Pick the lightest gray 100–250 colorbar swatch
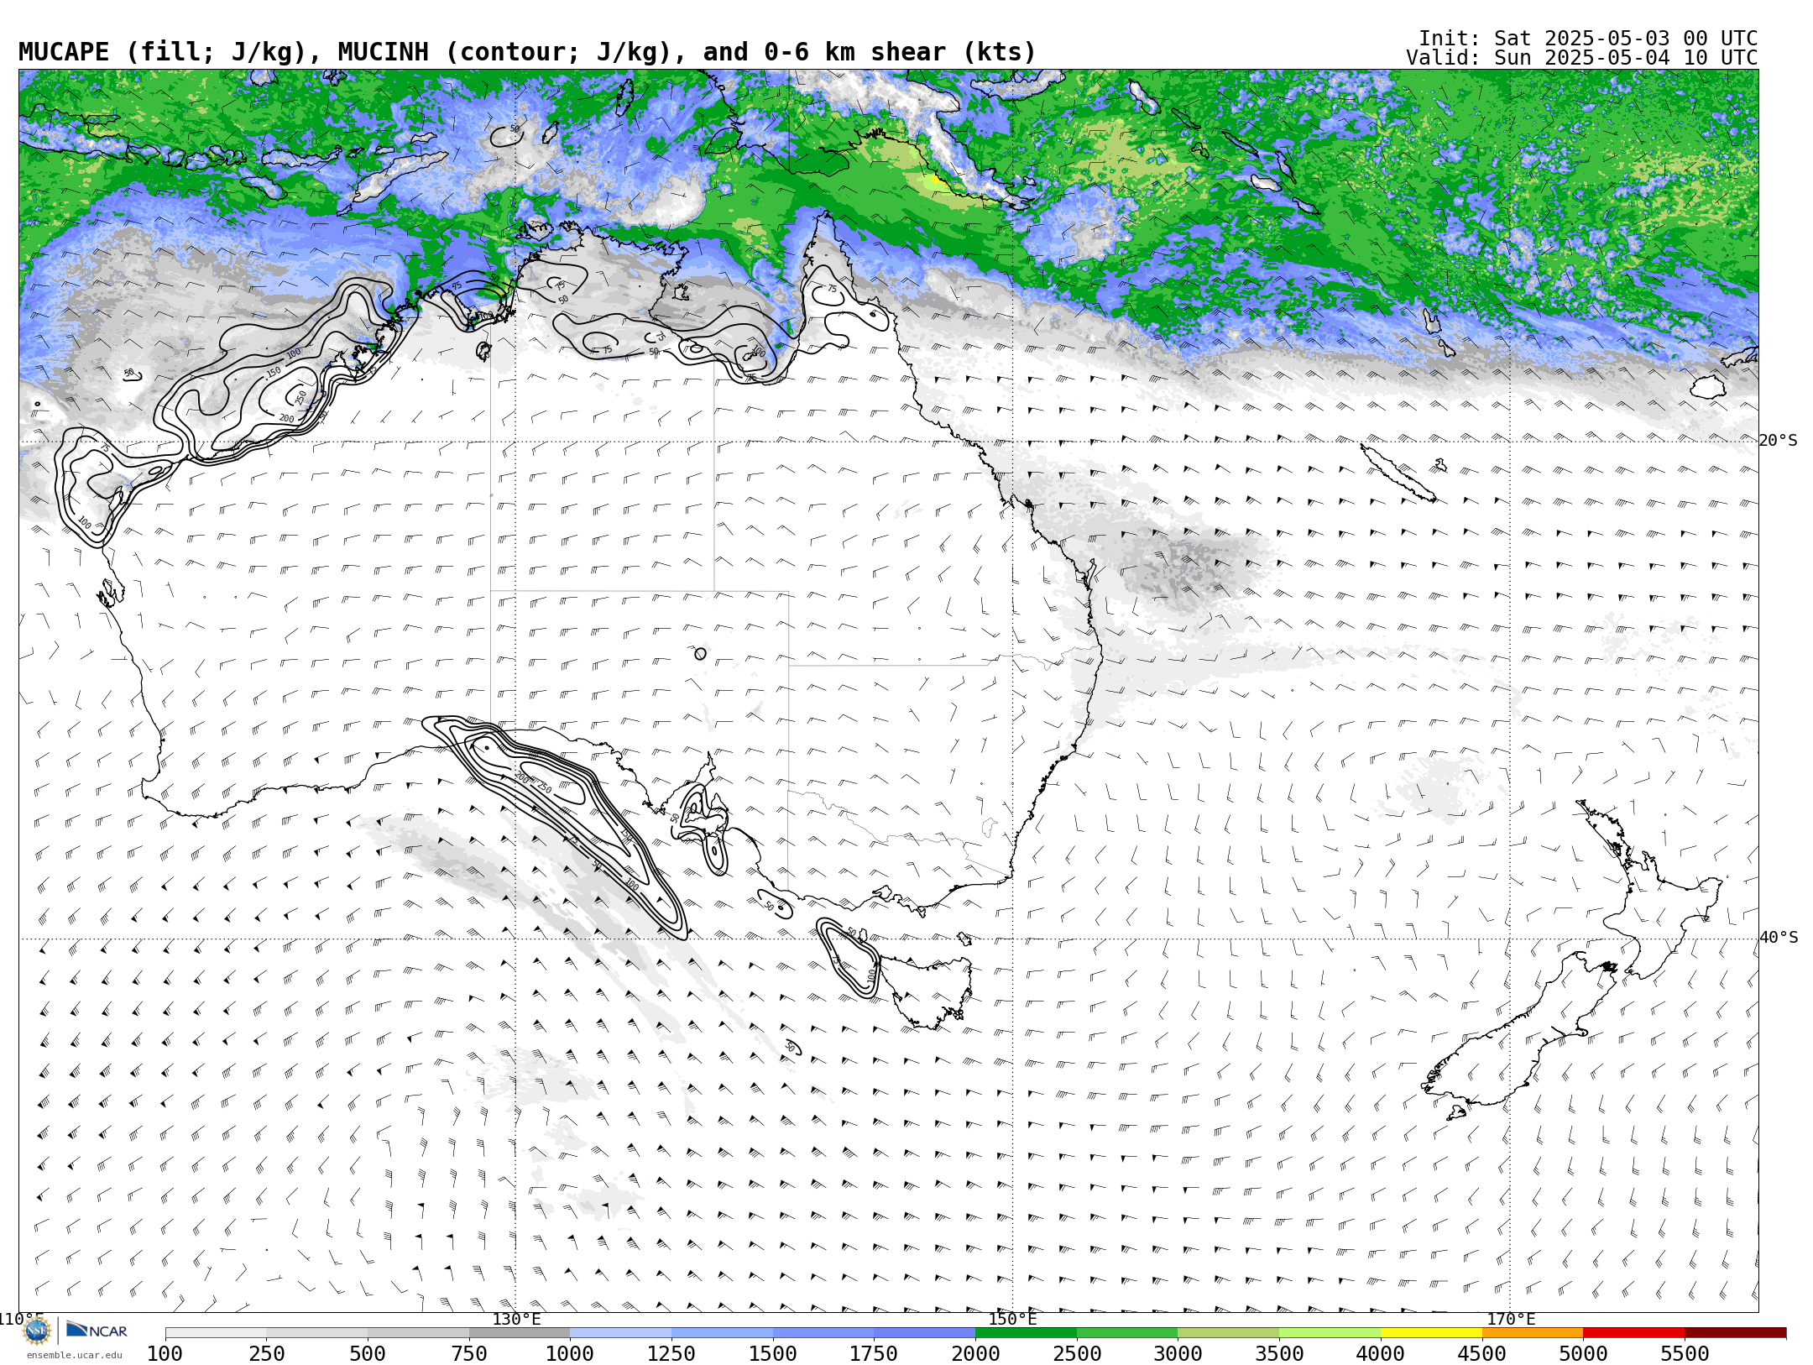The width and height of the screenshot is (1813, 1365). 216,1333
